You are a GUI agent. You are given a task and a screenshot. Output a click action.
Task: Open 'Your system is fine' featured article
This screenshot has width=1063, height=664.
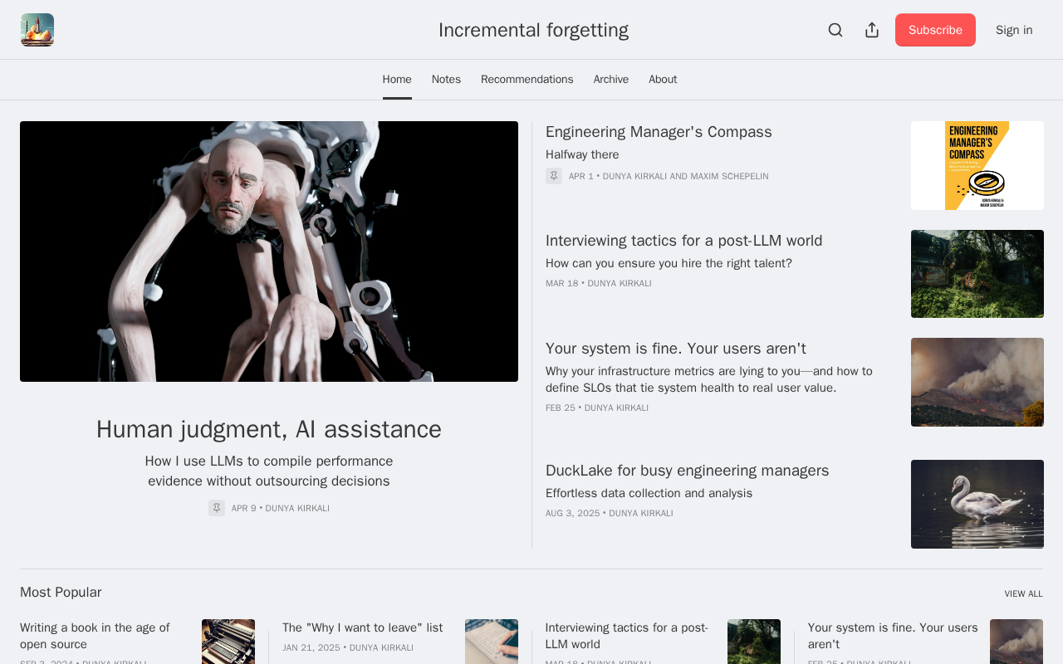(x=675, y=349)
